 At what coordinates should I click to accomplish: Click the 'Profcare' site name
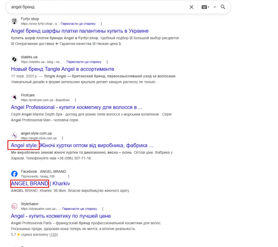[x=28, y=95]
